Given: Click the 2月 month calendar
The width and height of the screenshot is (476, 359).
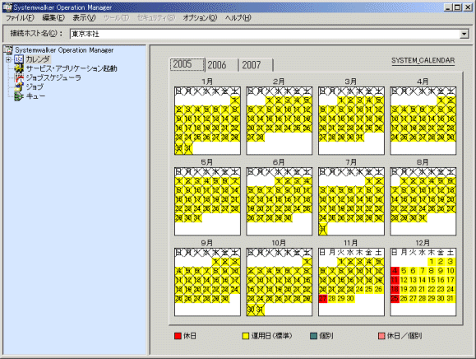Looking at the screenshot, I should (279, 121).
